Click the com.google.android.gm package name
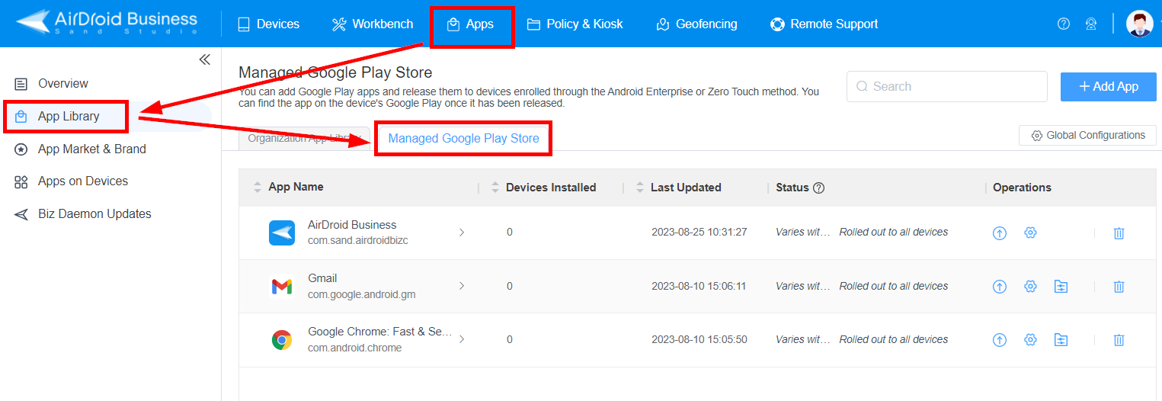 [x=362, y=294]
